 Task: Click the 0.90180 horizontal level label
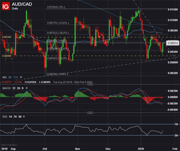click(x=7, y=37)
